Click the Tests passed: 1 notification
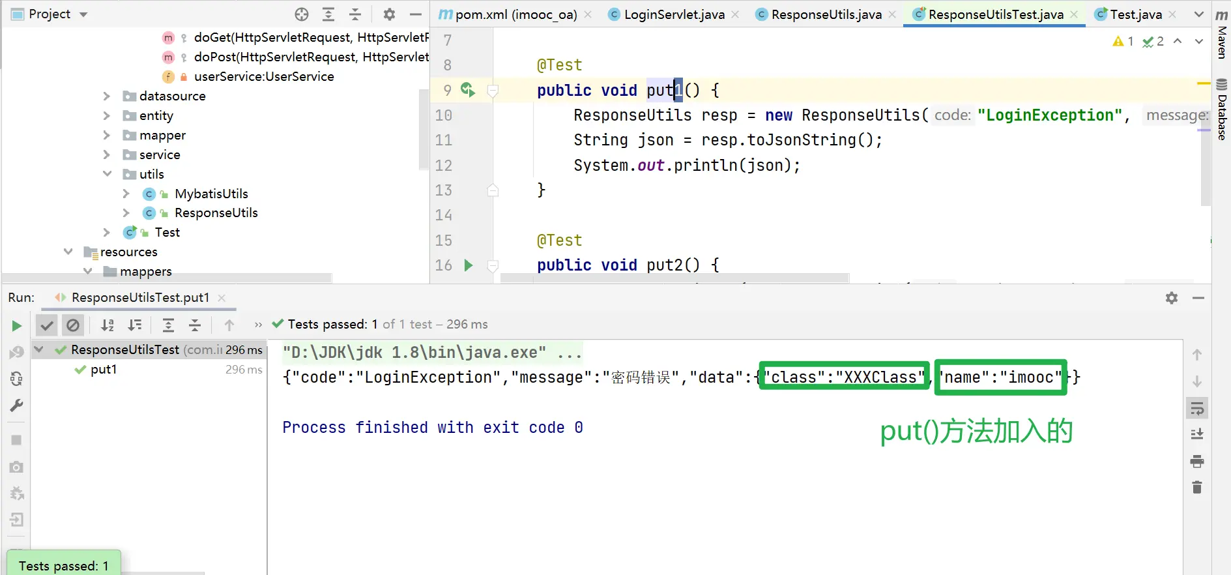 point(64,565)
